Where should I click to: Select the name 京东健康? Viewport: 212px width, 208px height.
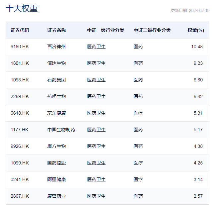click(x=56, y=113)
